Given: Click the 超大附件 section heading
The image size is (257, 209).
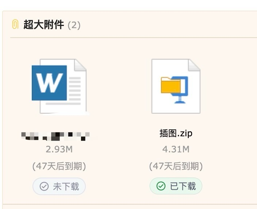Looking at the screenshot, I should [x=44, y=25].
